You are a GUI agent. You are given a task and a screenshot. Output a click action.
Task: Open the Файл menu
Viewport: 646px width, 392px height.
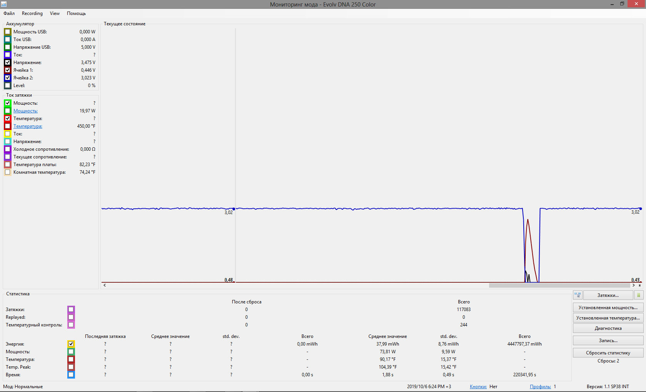tap(9, 13)
